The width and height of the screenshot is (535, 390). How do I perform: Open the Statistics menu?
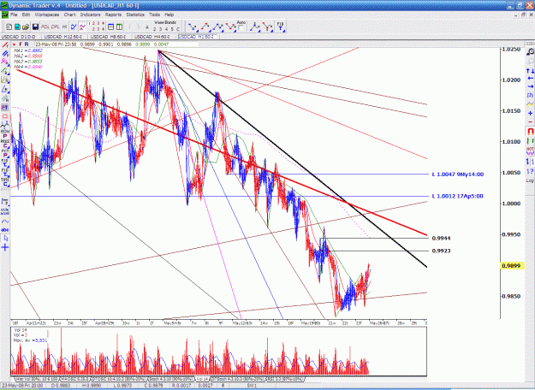pos(135,15)
